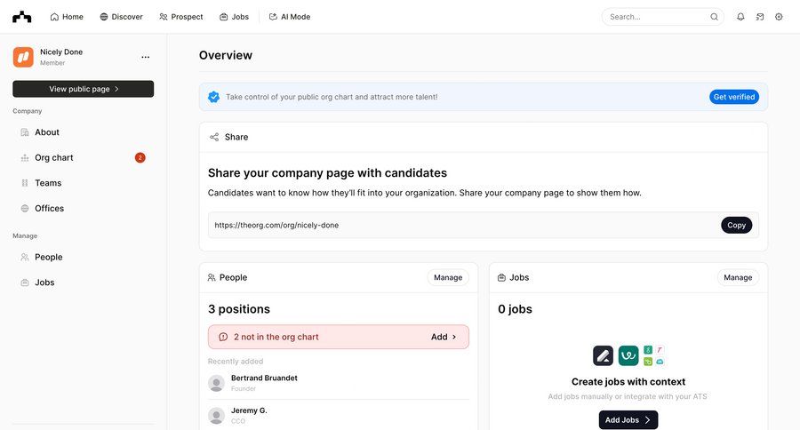Open Prospect in the top navigation
This screenshot has height=430, width=800.
181,17
